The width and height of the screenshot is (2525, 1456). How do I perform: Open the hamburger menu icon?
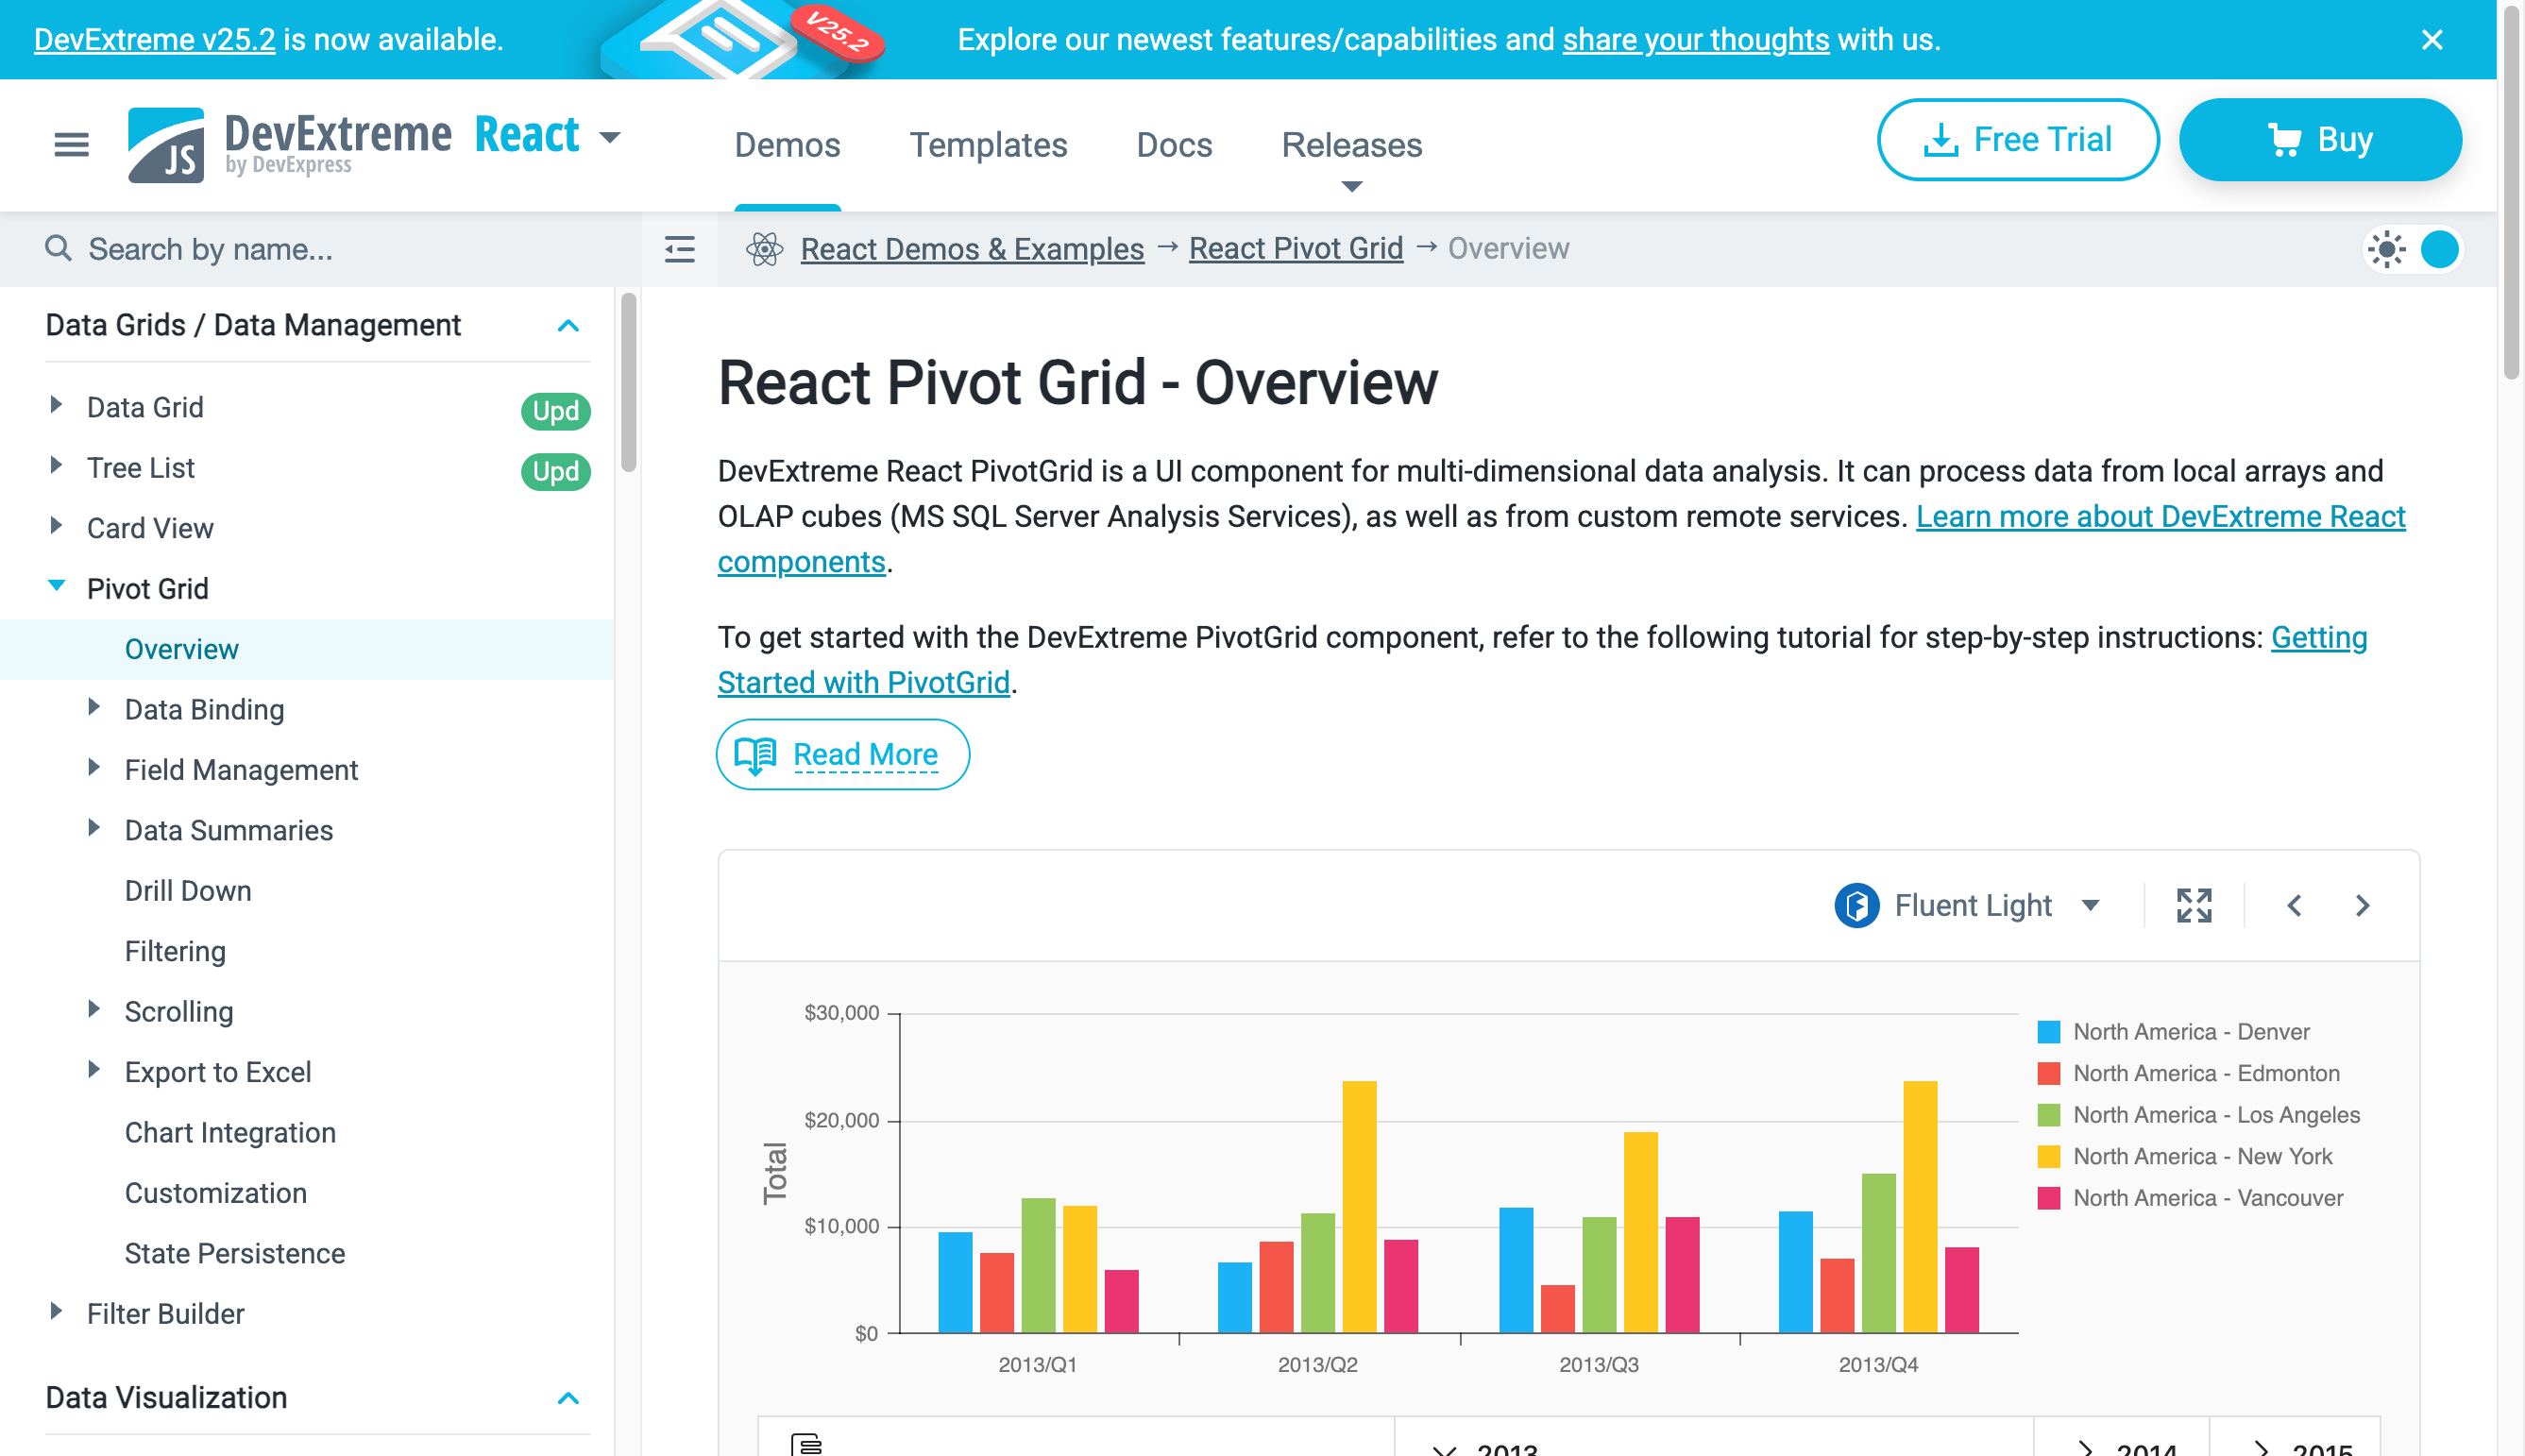71,144
